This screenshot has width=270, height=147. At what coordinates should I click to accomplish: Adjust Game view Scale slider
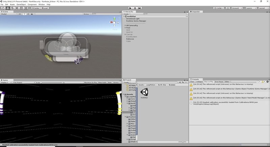pyautogui.click(x=52, y=83)
